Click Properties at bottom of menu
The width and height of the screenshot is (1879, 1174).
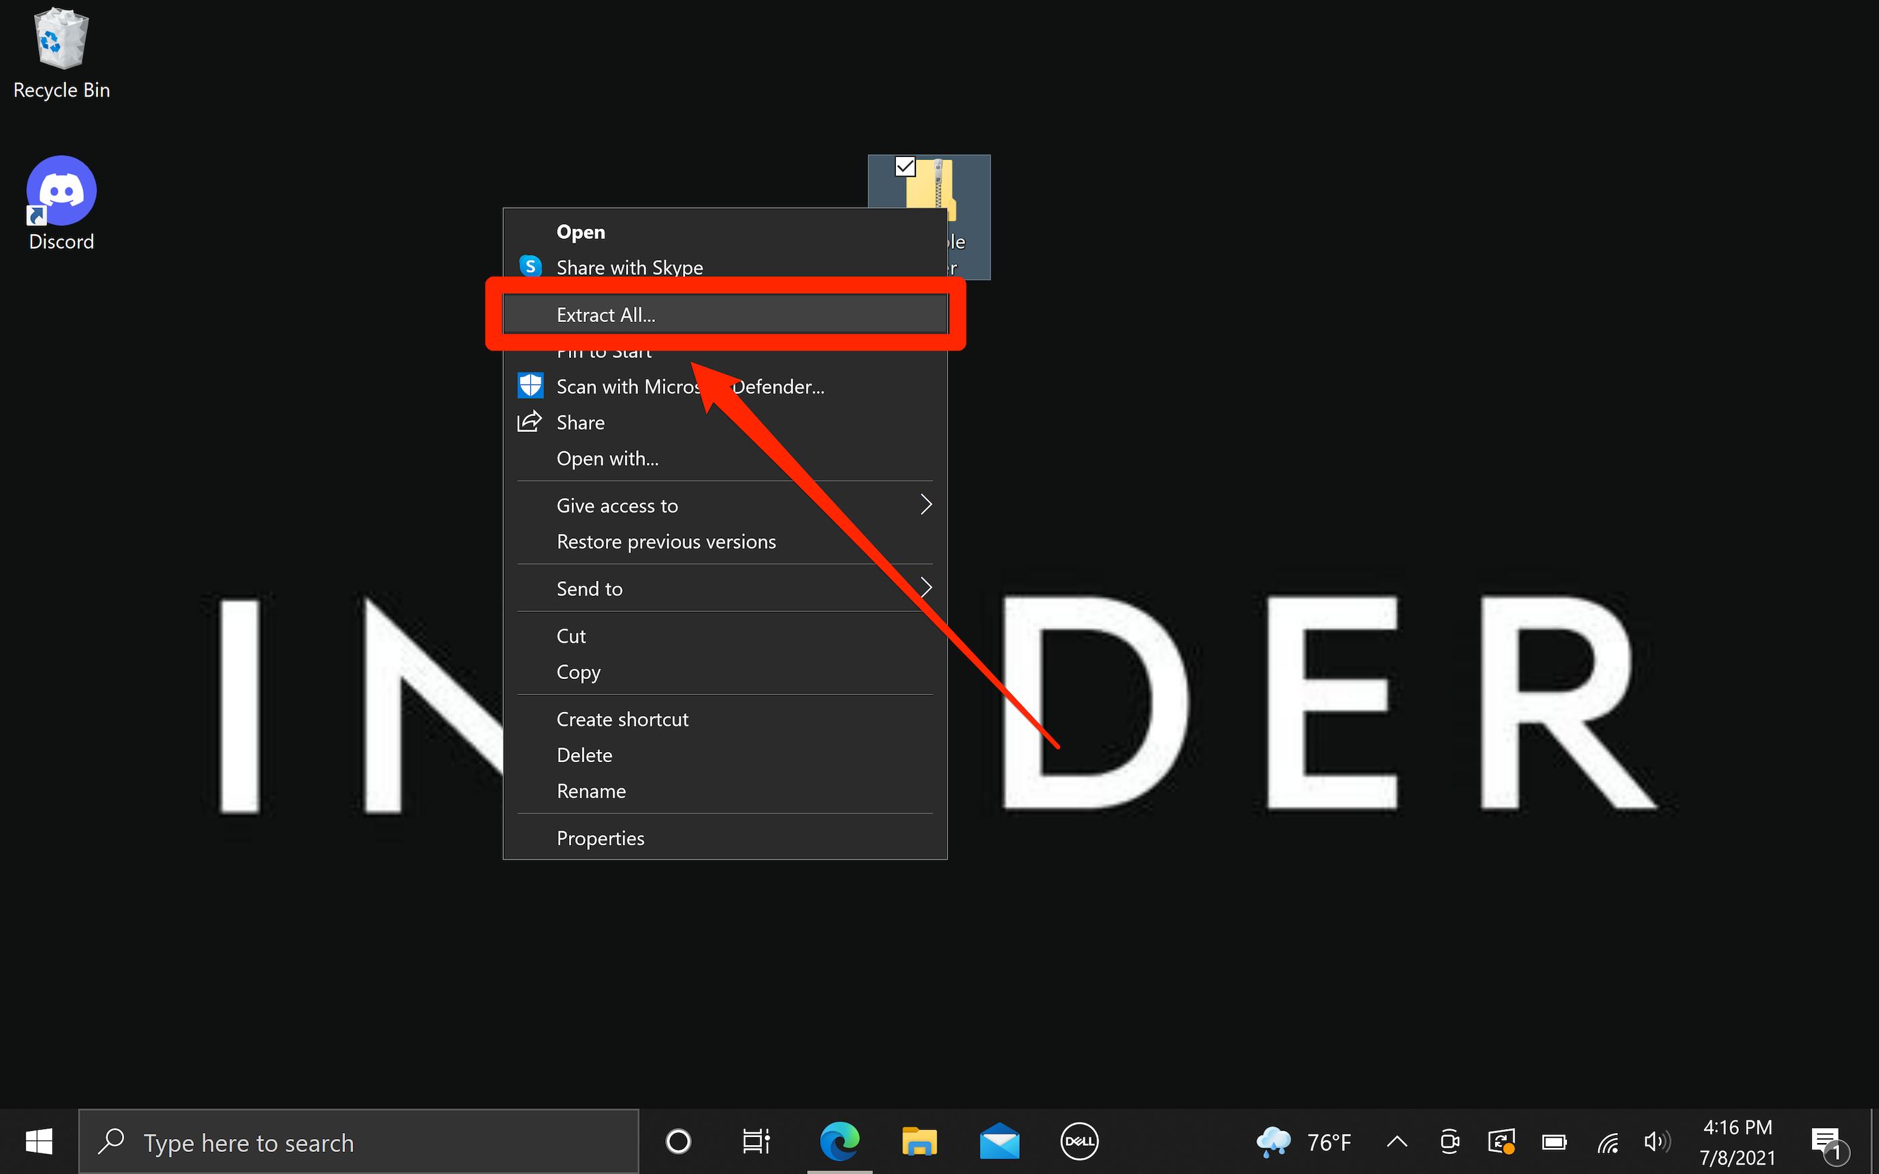(x=599, y=836)
